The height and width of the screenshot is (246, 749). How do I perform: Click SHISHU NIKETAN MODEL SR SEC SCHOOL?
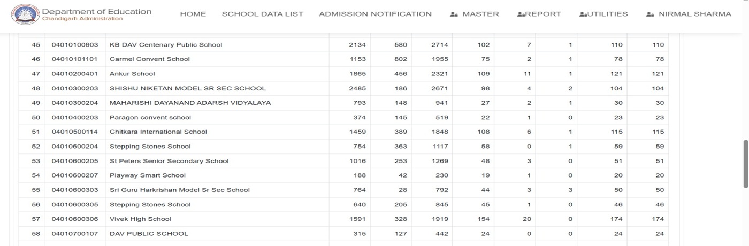(x=187, y=88)
